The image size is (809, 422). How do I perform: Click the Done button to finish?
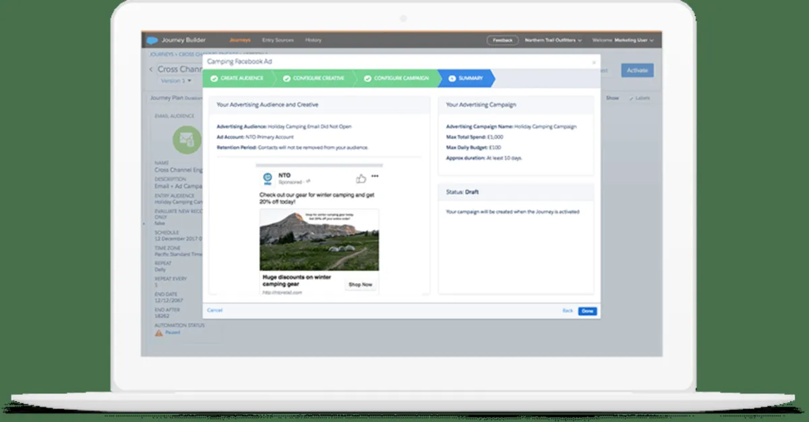click(587, 311)
